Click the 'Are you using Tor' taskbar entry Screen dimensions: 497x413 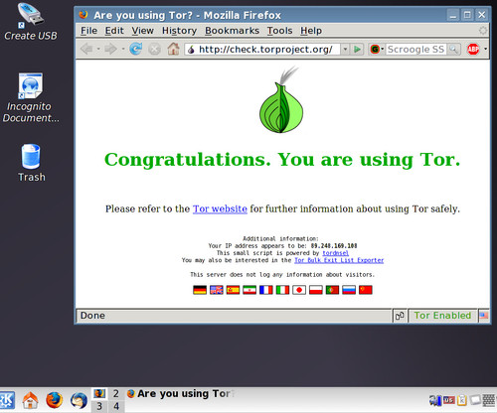(x=181, y=394)
